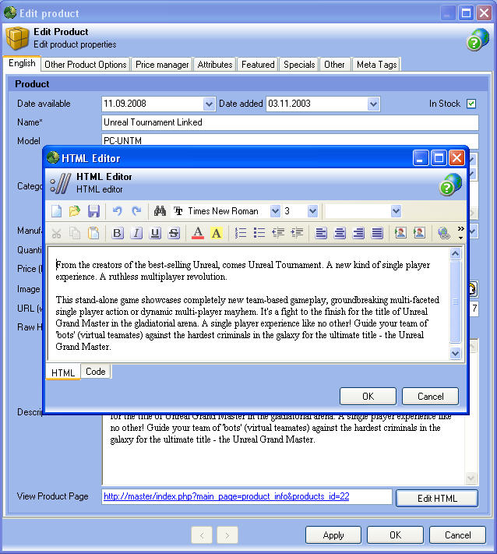Screen dimensions: 497x554
Task: Copy selection in HTML Editor toolbar
Action: click(75, 233)
